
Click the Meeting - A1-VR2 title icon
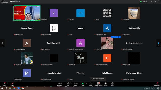coord(11,2)
